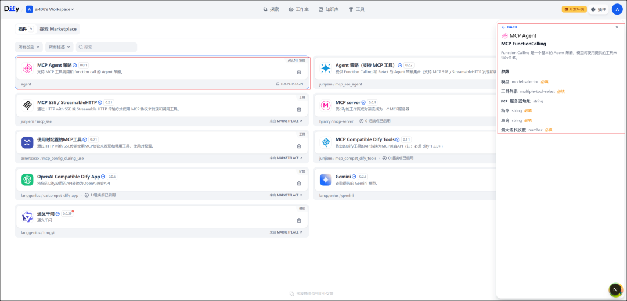Click the MCP Agent icon in panel
This screenshot has height=301, width=627.
click(x=505, y=35)
